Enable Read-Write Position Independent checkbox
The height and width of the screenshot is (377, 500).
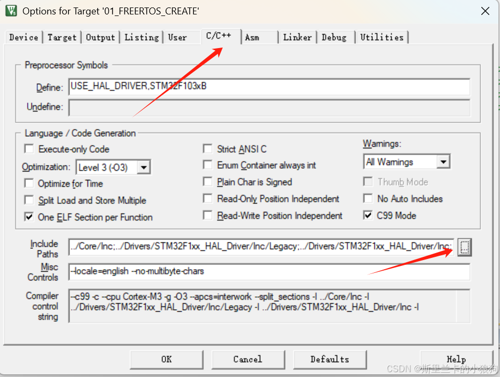pos(208,215)
